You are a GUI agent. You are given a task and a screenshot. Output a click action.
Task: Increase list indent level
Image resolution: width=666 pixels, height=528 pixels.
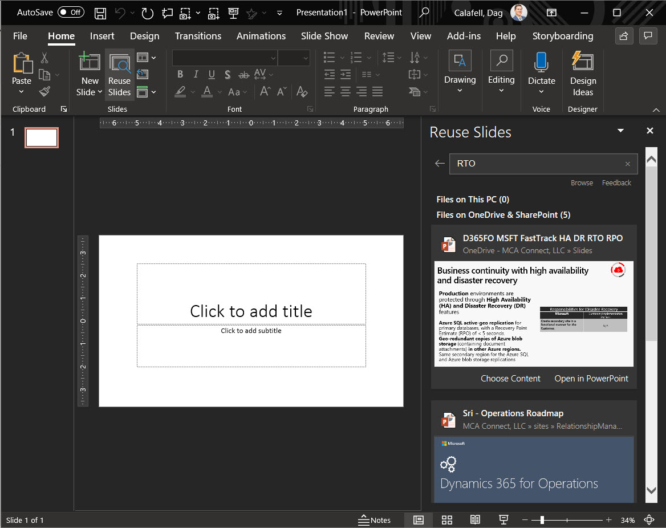(346, 75)
